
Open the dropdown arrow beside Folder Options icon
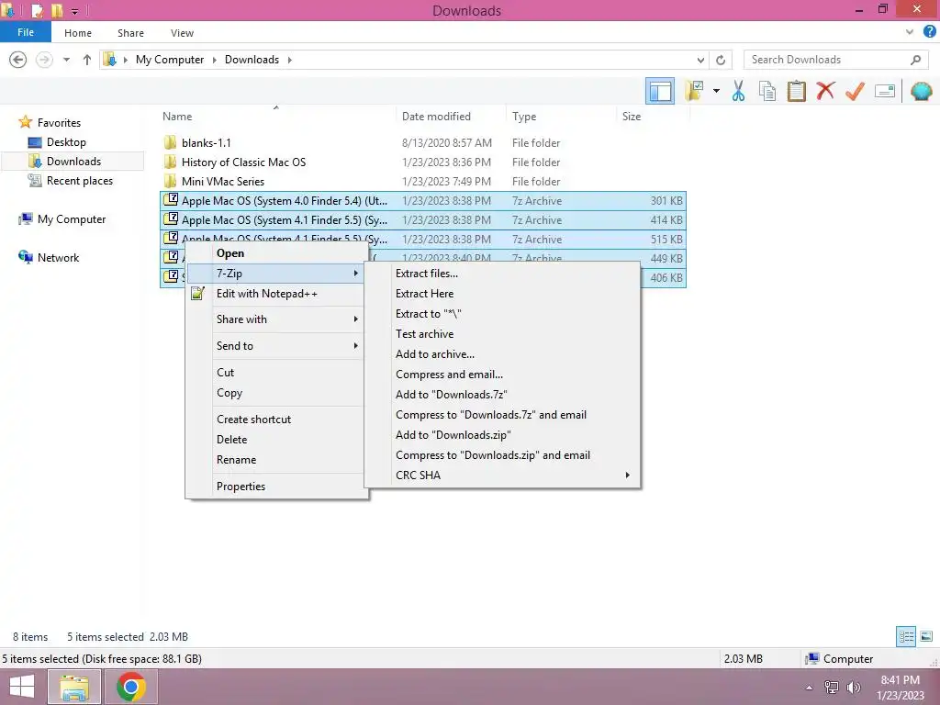coord(716,91)
